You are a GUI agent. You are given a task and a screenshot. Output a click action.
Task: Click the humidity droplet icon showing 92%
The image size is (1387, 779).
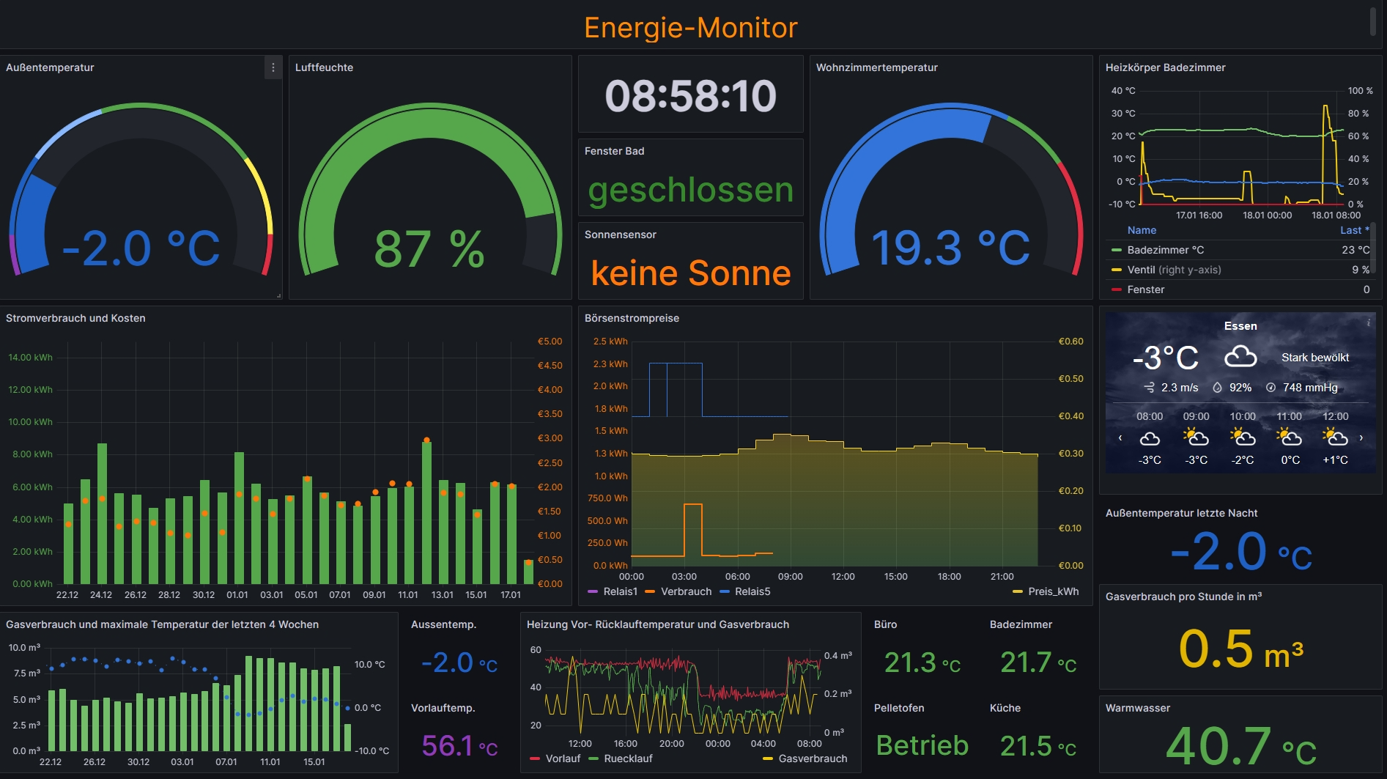(1217, 388)
